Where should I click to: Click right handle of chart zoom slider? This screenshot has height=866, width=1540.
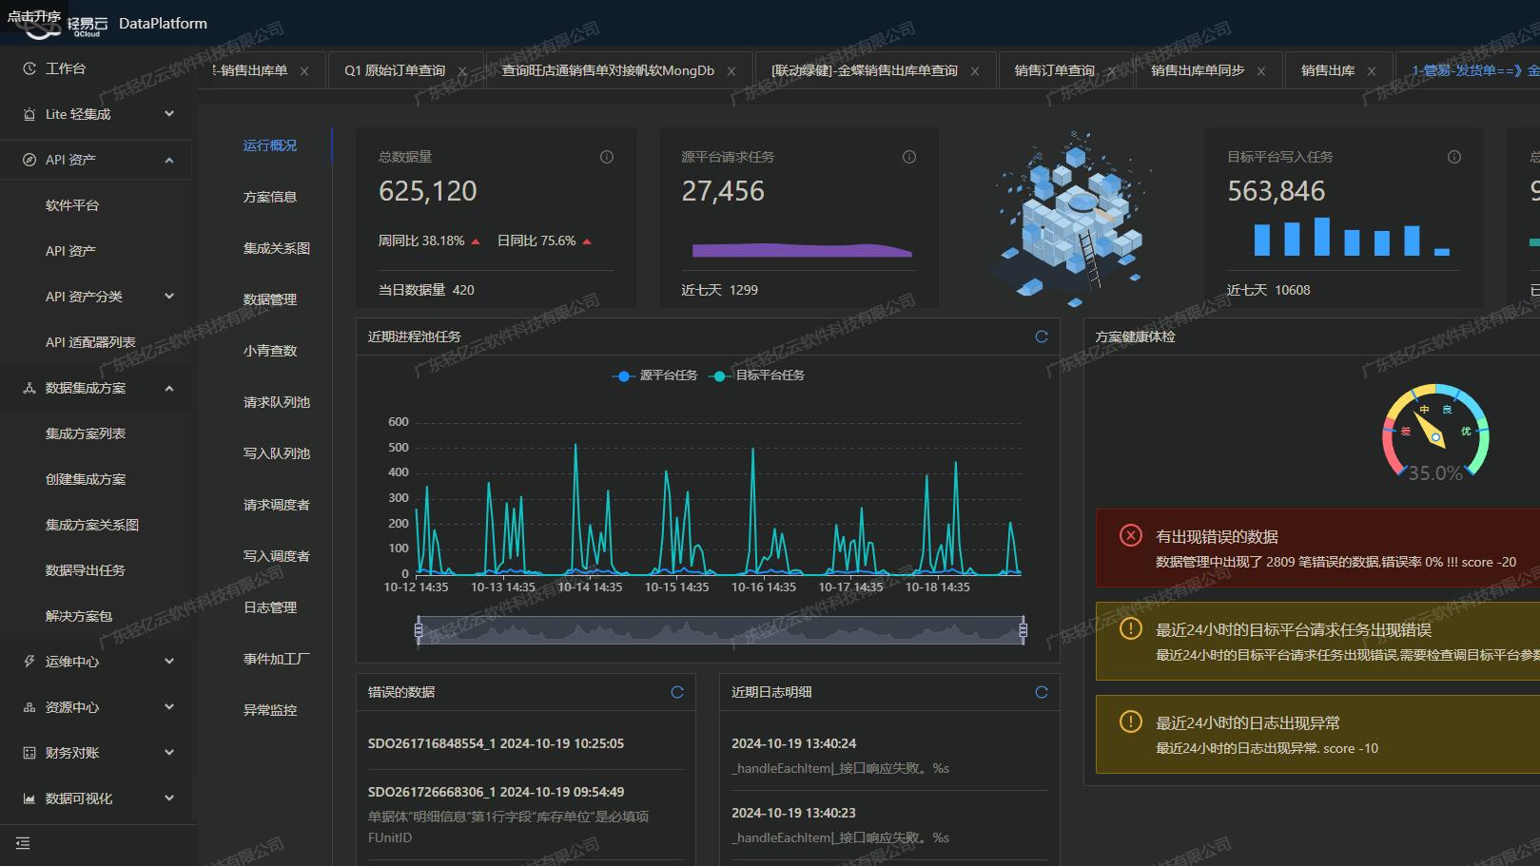pos(1023,629)
